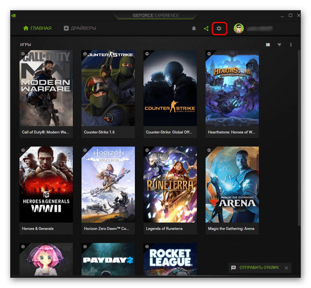Click the notifications bell icon
311x288 pixels.
pos(194,28)
